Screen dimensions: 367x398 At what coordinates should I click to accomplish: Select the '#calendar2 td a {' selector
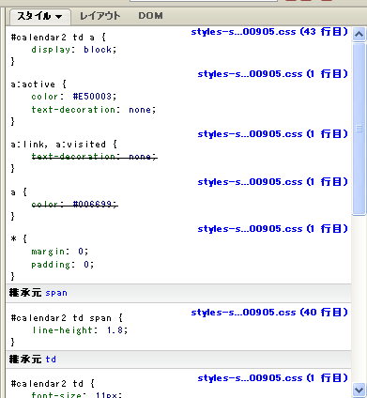pyautogui.click(x=58, y=38)
